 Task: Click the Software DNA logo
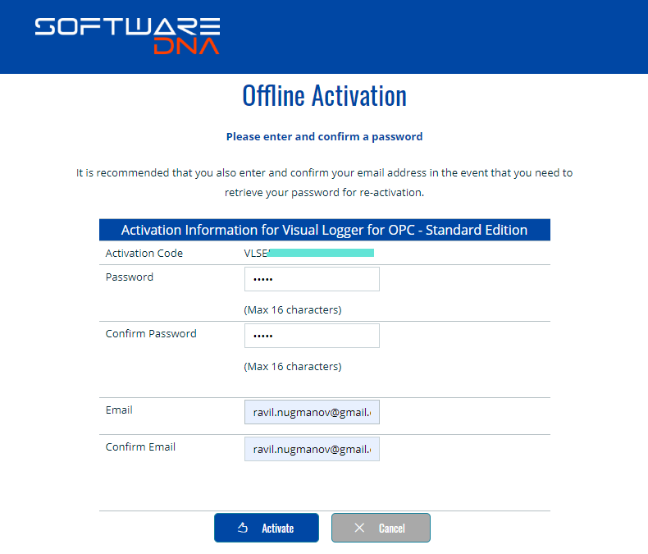click(x=127, y=36)
